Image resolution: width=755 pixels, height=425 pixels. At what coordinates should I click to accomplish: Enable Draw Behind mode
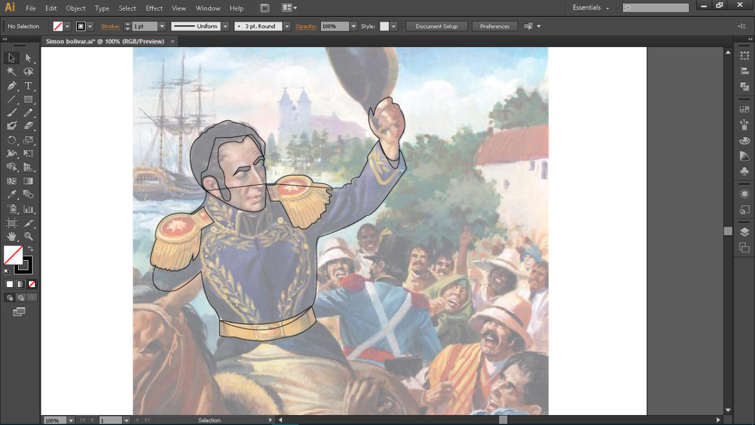[21, 297]
